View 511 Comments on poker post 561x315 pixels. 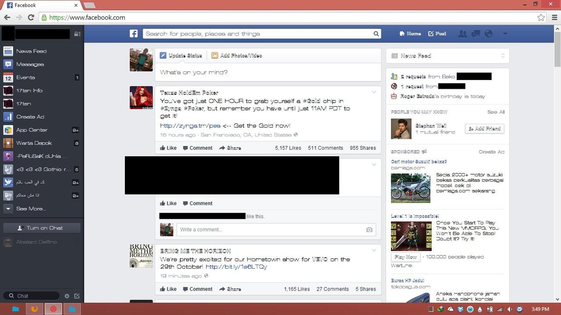tap(325, 148)
